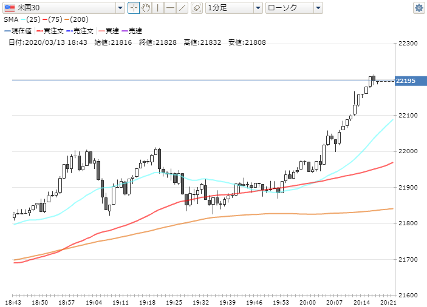This screenshot has width=427, height=307.
Task: Activate the hand pan tool
Action: tap(146, 8)
